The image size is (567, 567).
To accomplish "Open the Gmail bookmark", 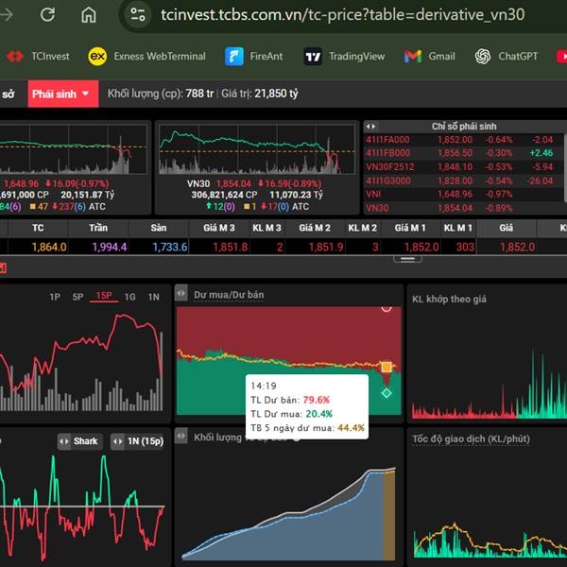I will (429, 56).
